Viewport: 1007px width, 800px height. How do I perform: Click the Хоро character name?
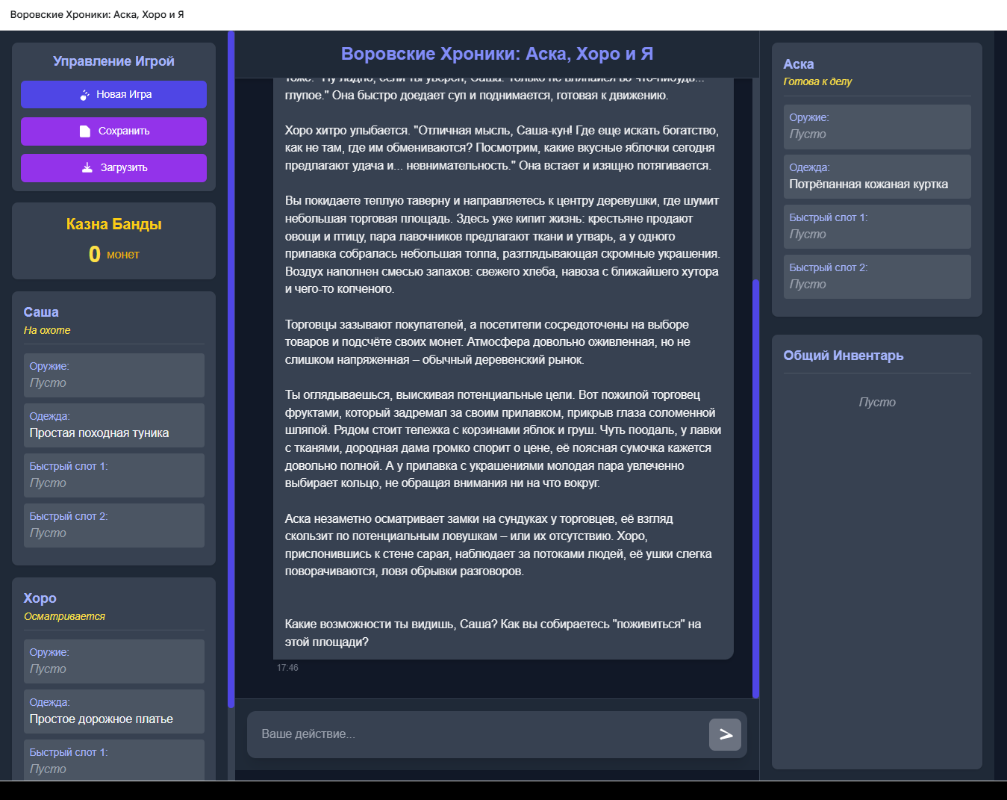pos(40,598)
